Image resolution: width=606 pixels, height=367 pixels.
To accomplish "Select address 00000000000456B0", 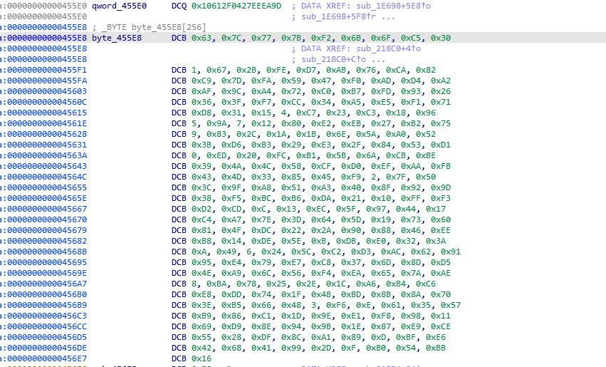I will click(x=47, y=295).
